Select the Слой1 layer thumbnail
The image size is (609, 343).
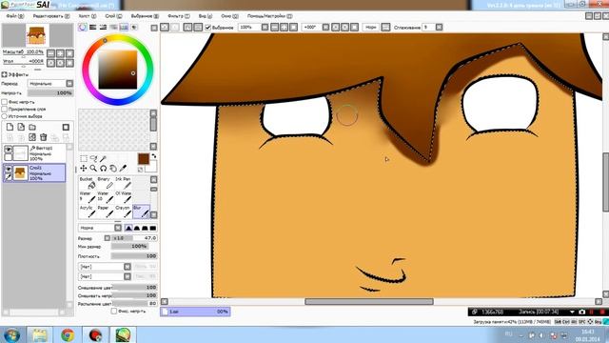pos(20,173)
